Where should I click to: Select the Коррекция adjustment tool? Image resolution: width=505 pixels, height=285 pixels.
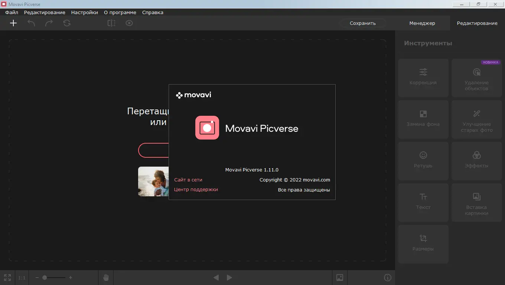(423, 78)
